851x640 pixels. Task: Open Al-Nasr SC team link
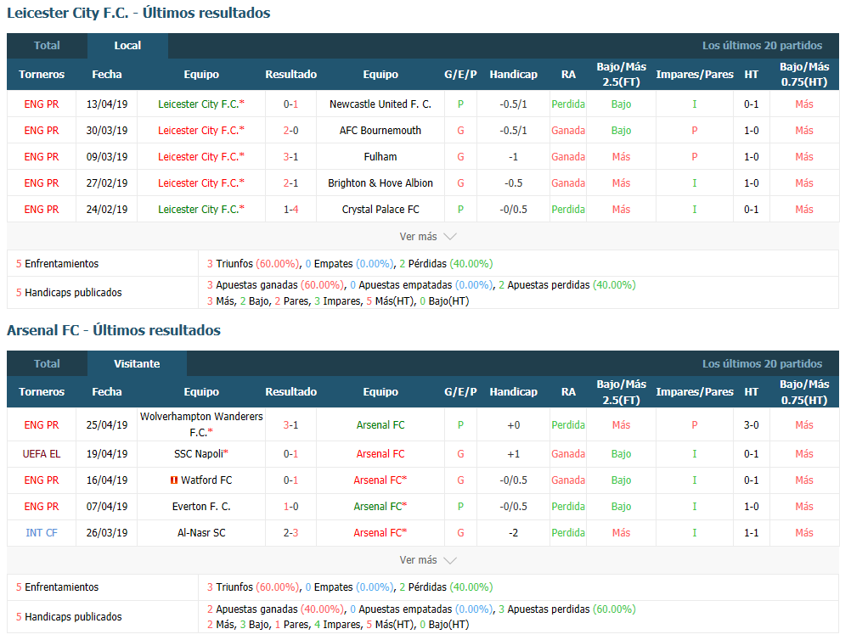(201, 532)
